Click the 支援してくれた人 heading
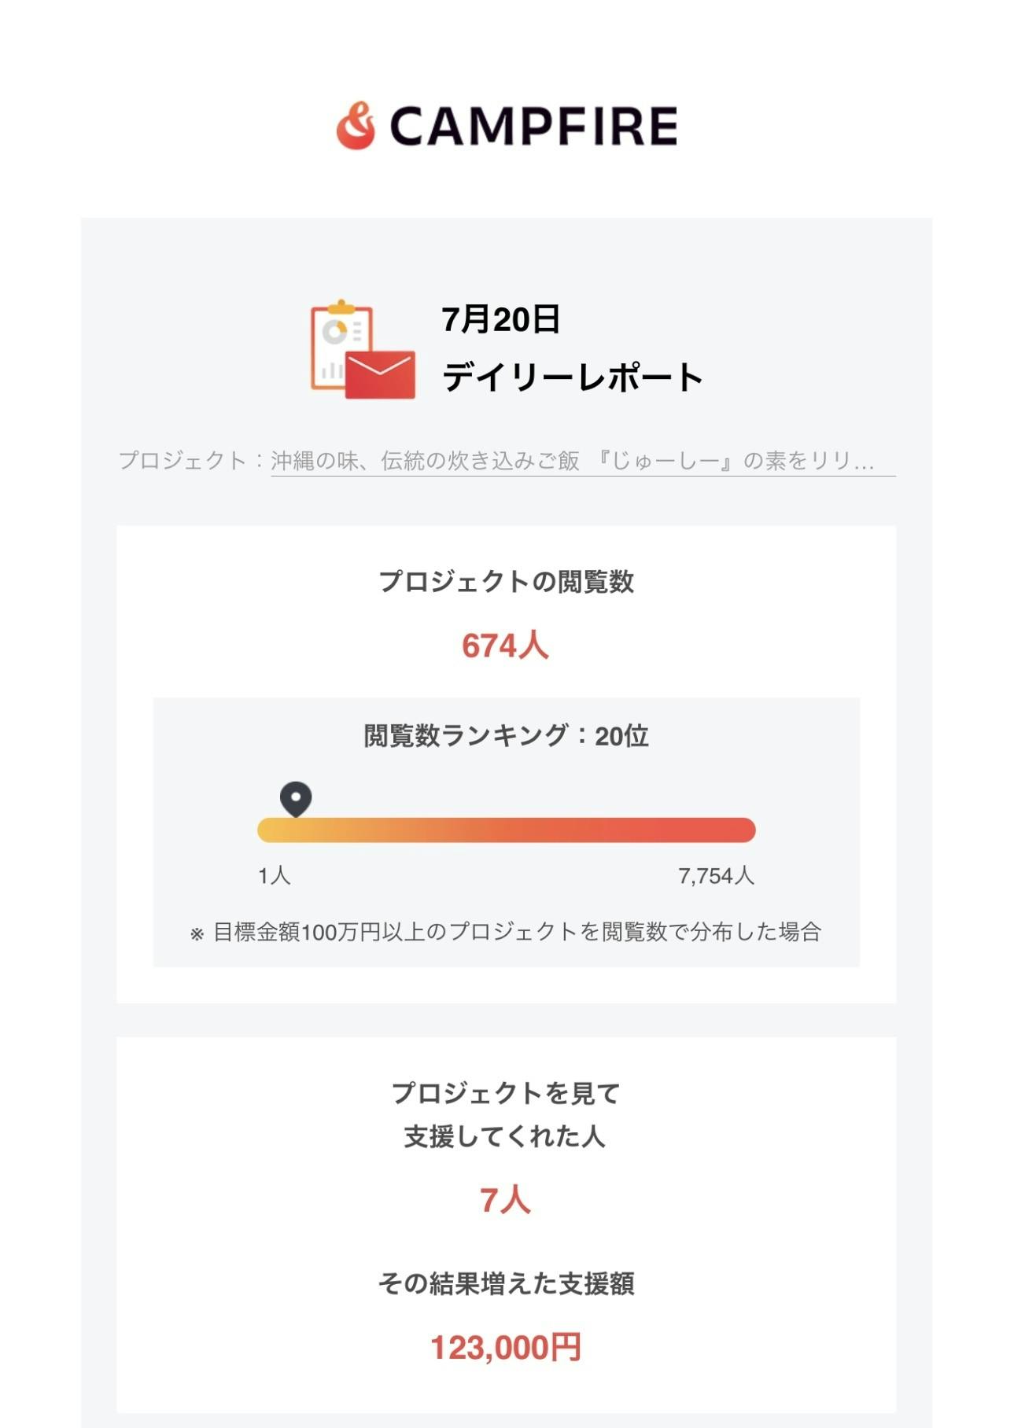This screenshot has width=1014, height=1428. point(505,1136)
